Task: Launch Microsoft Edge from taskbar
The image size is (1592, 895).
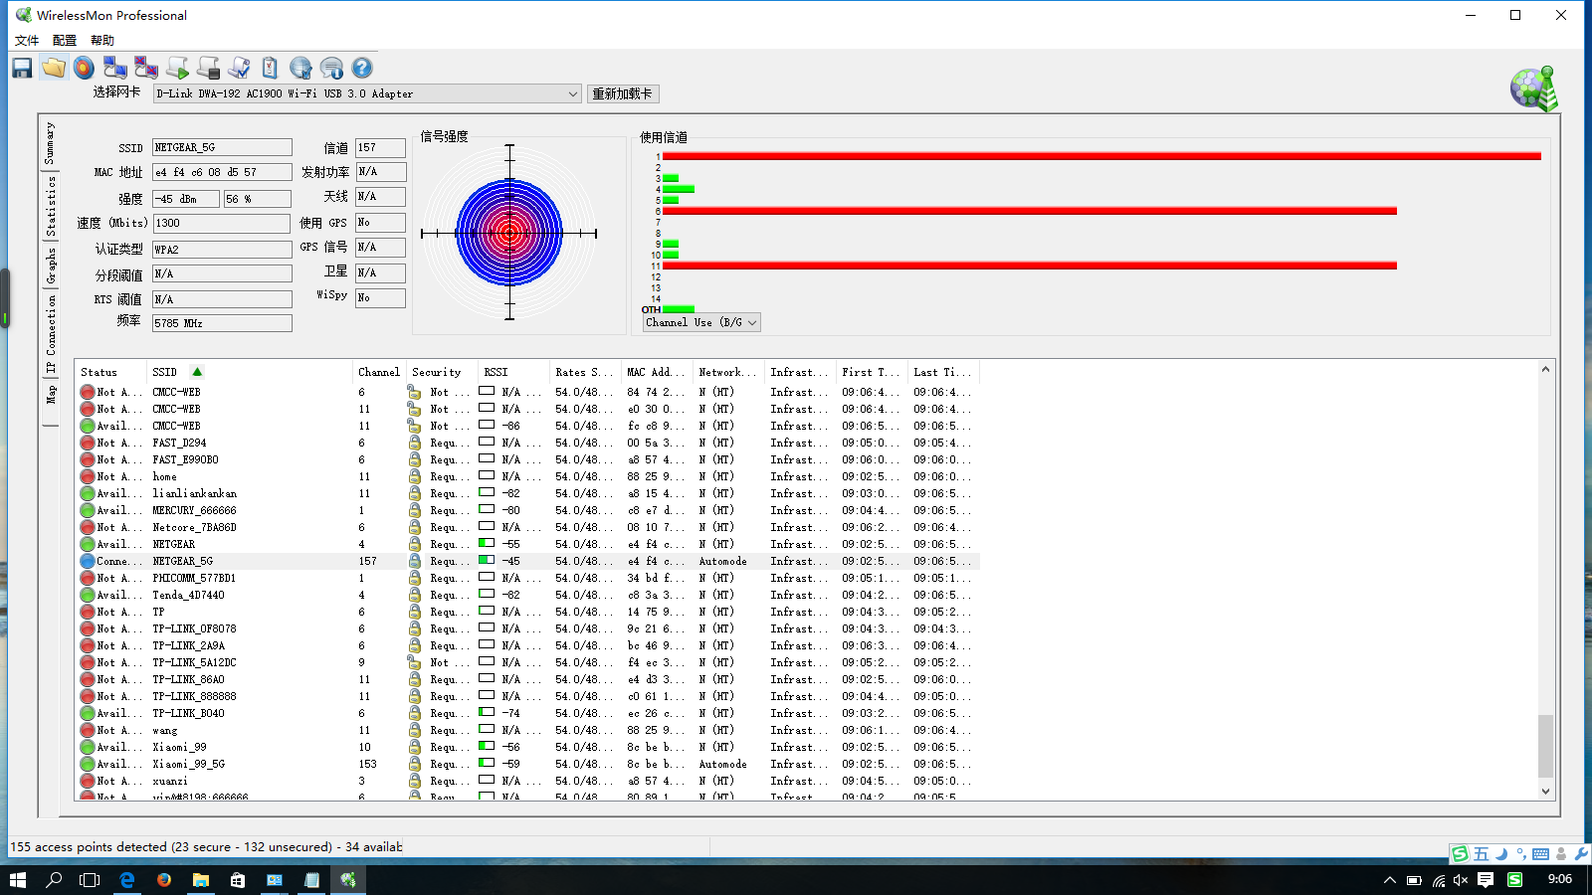Action: pyautogui.click(x=127, y=880)
